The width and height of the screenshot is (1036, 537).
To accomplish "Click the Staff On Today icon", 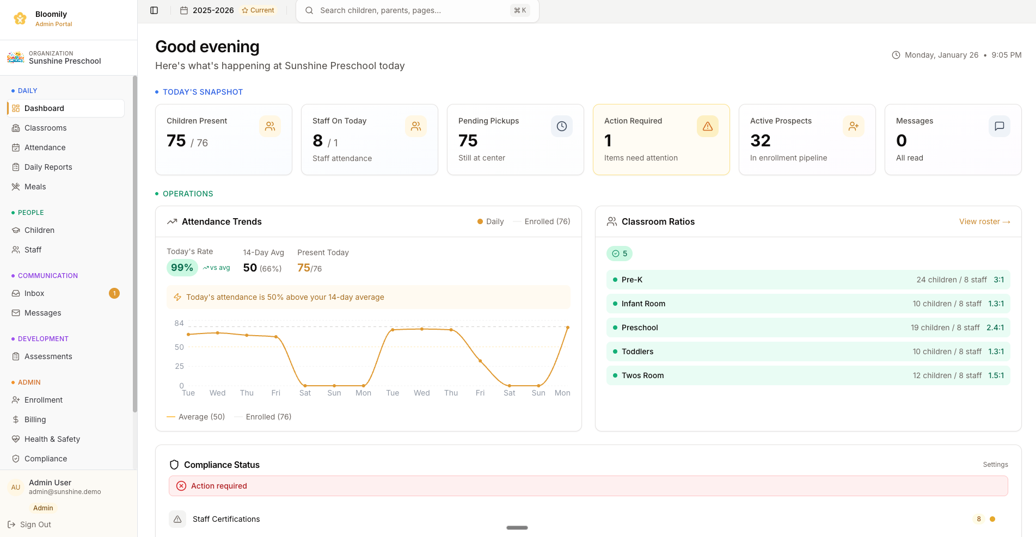I will pyautogui.click(x=416, y=126).
